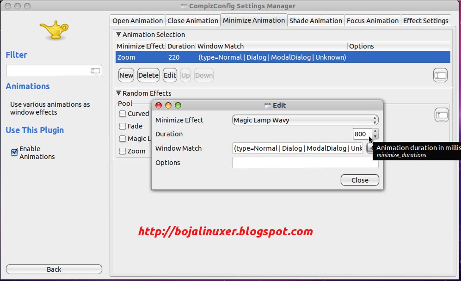Switch to the Close Animation tab
The image size is (461, 281).
click(x=192, y=21)
